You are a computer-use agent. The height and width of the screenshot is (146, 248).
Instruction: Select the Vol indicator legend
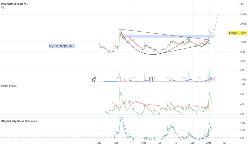3,8
